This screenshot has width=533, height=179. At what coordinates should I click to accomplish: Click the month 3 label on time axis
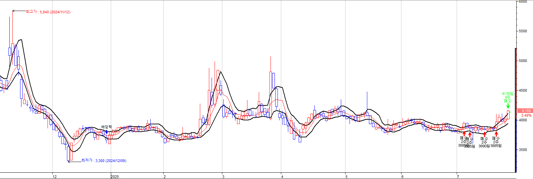click(223, 177)
